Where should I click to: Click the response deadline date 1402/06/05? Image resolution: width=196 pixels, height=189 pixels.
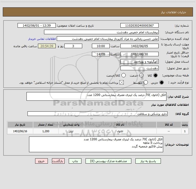tap(139, 46)
